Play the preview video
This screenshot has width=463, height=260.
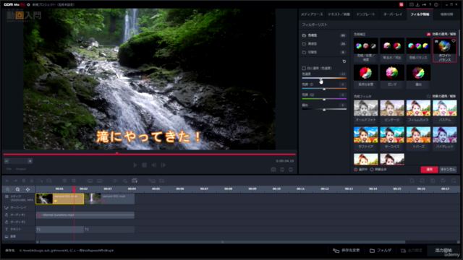[135, 165]
